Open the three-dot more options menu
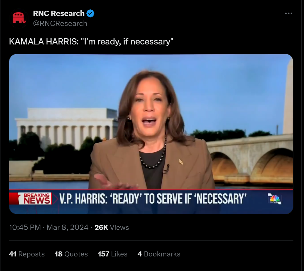 (x=288, y=13)
